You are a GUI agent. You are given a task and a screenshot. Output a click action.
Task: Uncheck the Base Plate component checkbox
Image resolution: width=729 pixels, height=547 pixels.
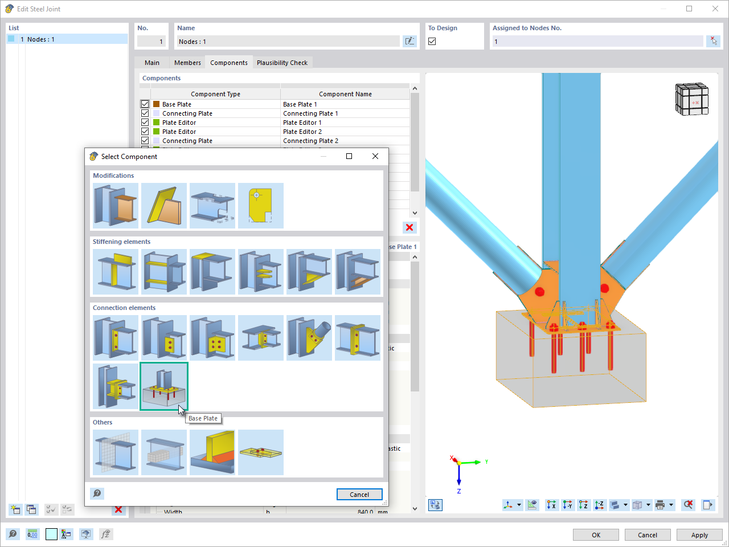[x=144, y=104]
